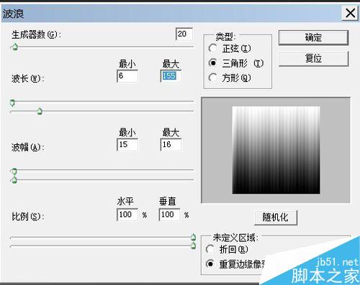This screenshot has height=285, width=360.
Task: Click the 波长 (W) label
Action: pyautogui.click(x=28, y=78)
